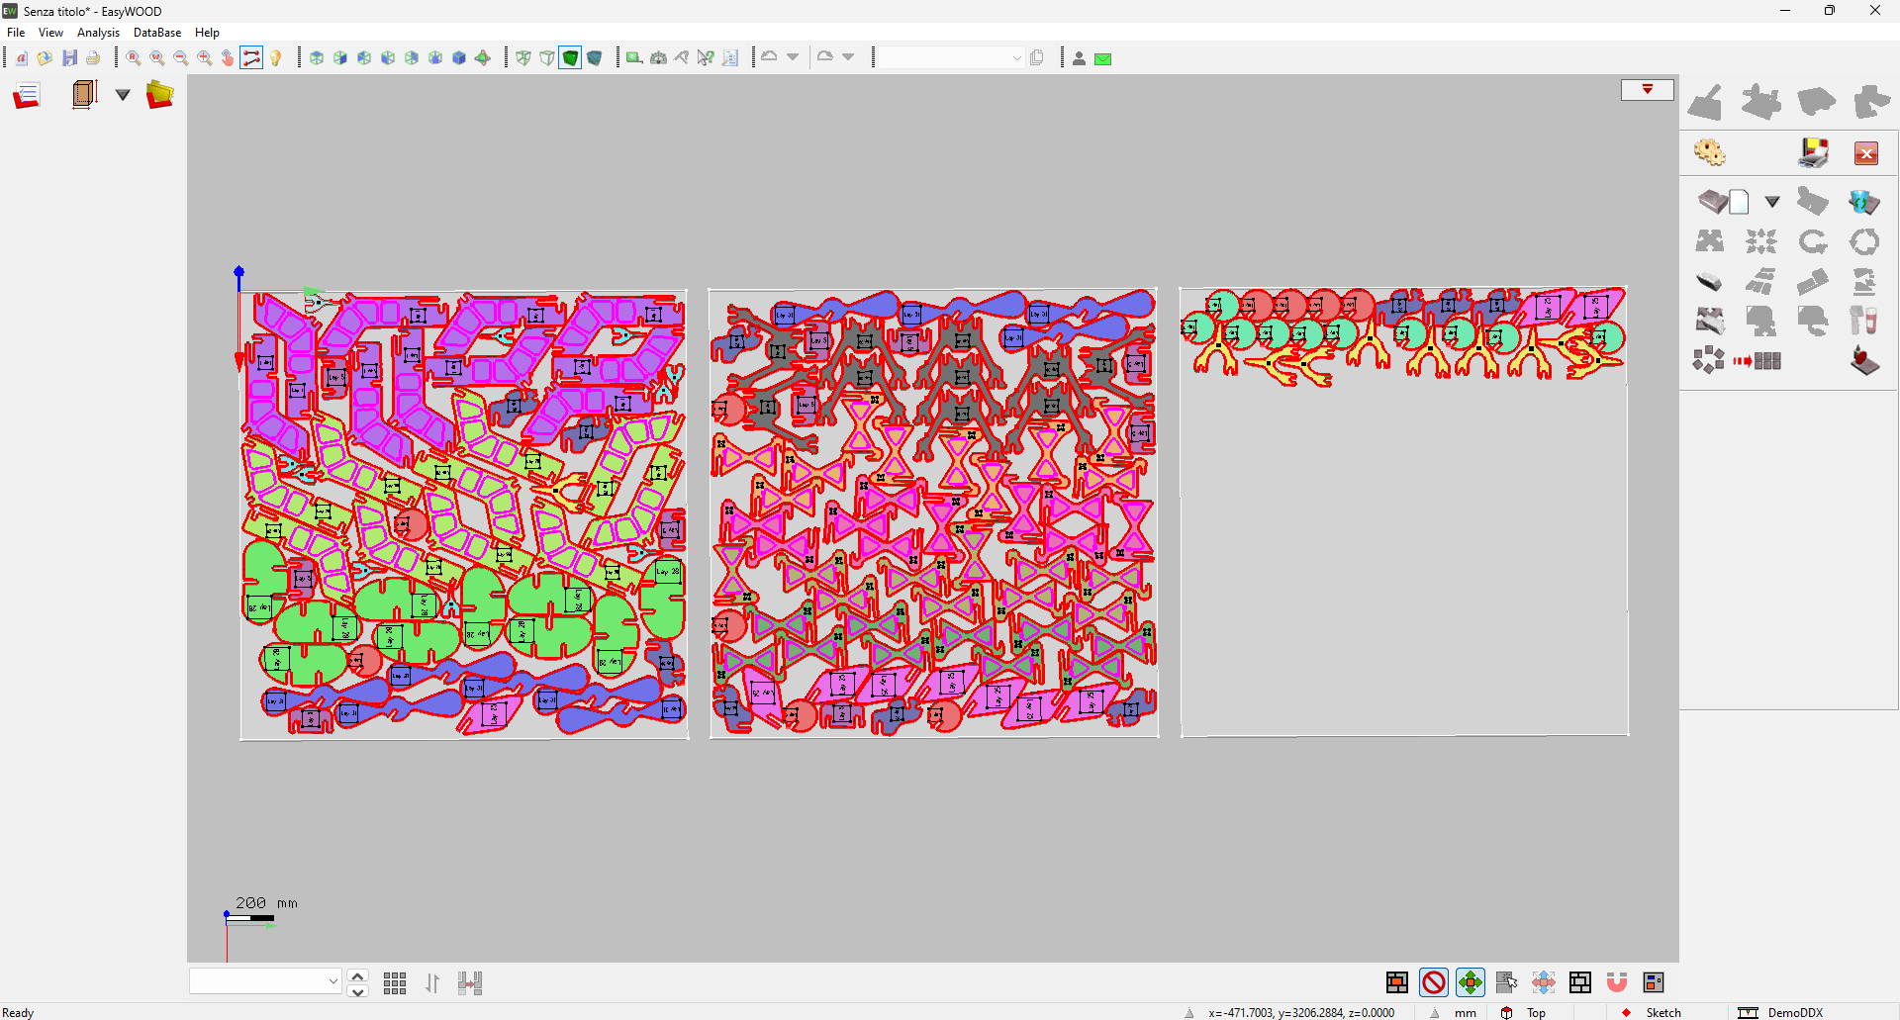This screenshot has width=1900, height=1020.
Task: Click the save floppy disk icon
Action: [x=69, y=58]
